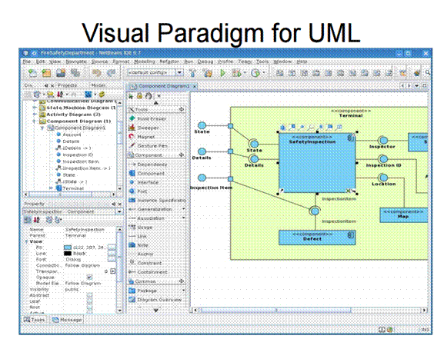Click the Redo toolbar icon
Viewport: 444px width, 339px height.
(x=111, y=73)
